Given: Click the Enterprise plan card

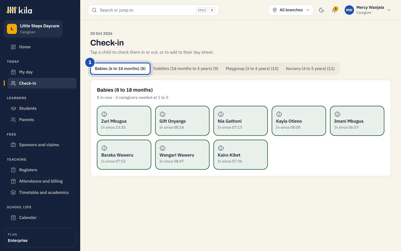Looking at the screenshot, I should [40, 238].
